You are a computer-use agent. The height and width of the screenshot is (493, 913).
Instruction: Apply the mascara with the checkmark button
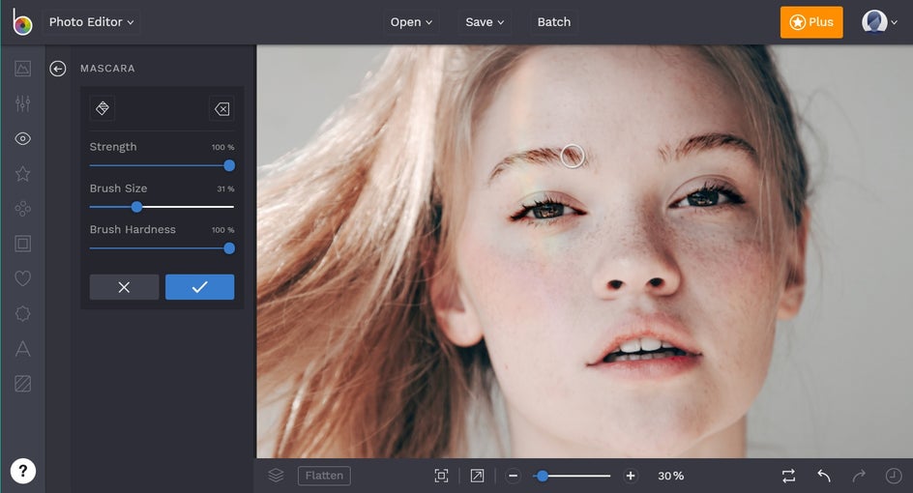(x=199, y=287)
